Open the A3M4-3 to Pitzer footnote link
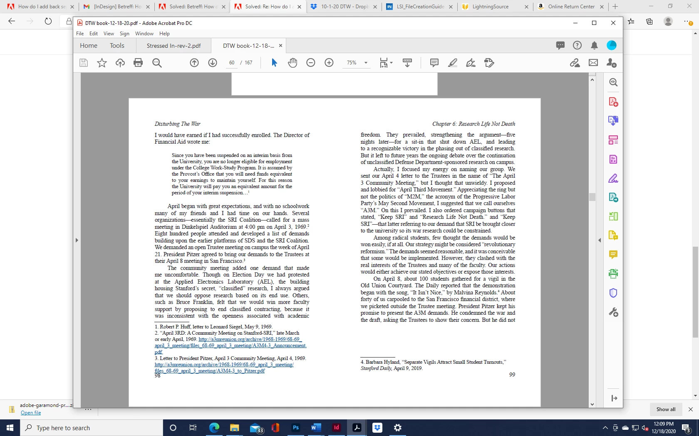Screen dimensions: 699x436 224,367
